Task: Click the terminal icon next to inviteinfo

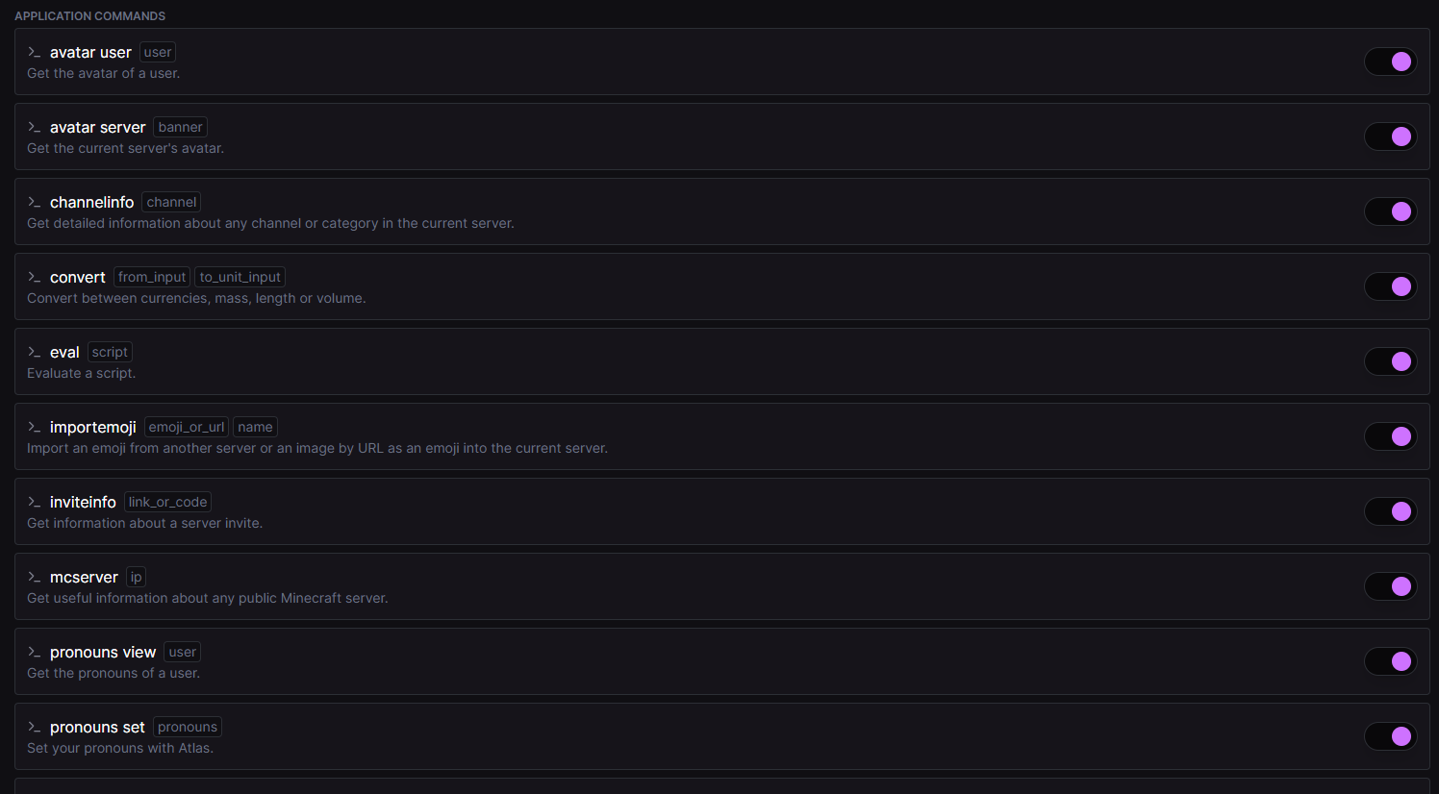Action: (x=35, y=503)
